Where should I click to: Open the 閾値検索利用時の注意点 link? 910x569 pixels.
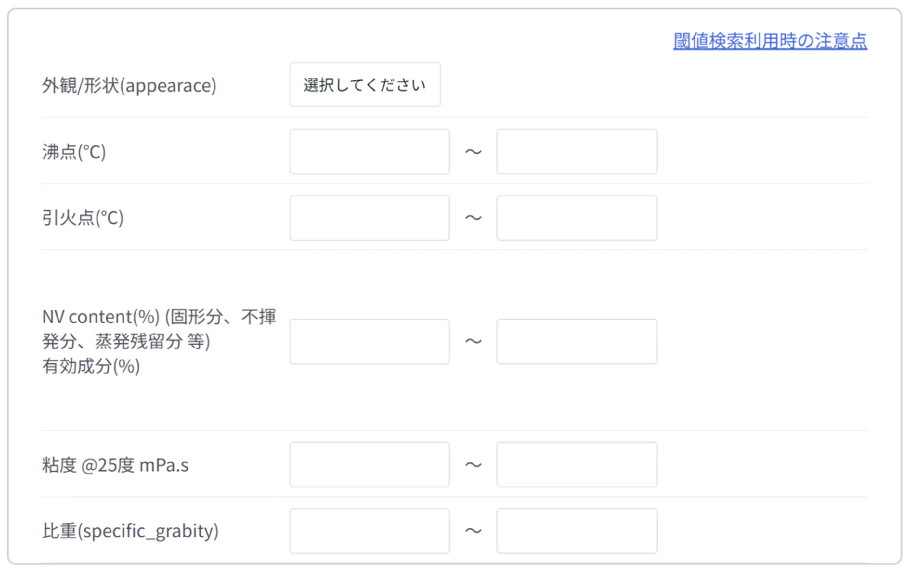[770, 41]
